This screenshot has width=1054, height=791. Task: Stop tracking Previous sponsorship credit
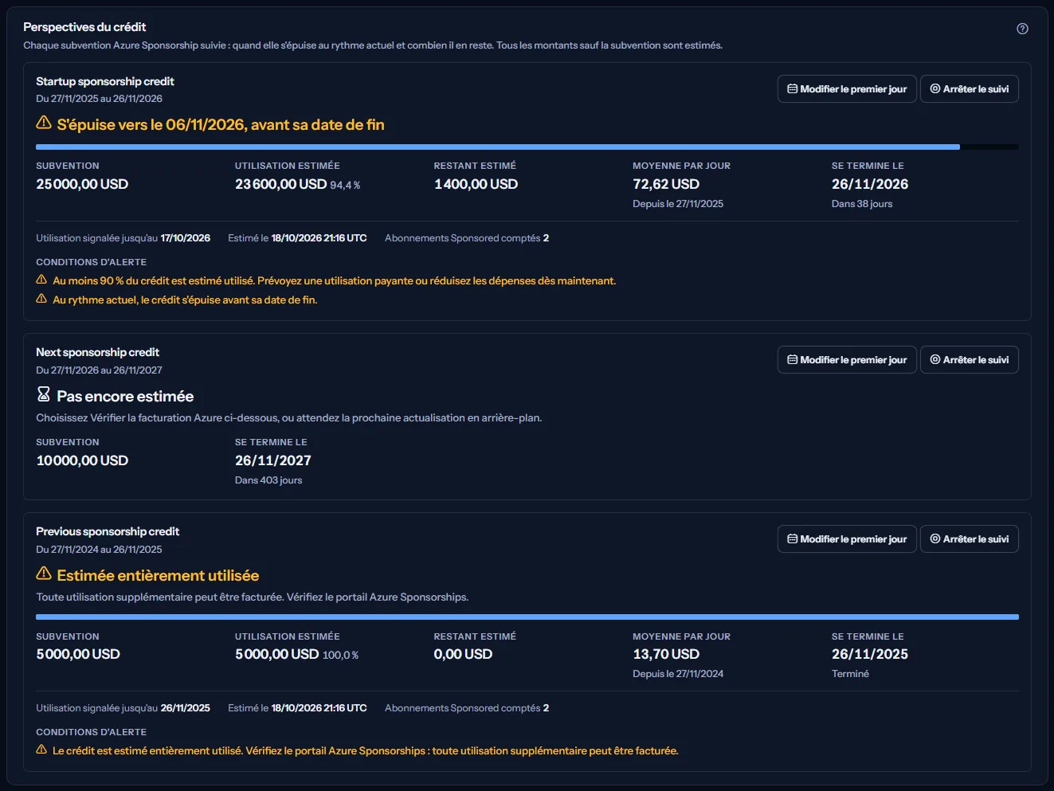click(970, 539)
